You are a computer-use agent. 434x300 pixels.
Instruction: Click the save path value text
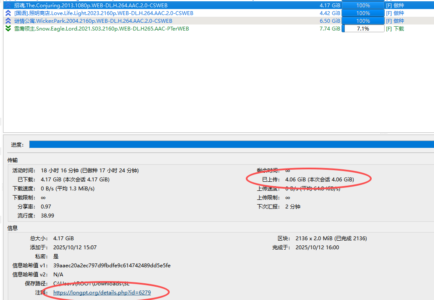pos(91,284)
